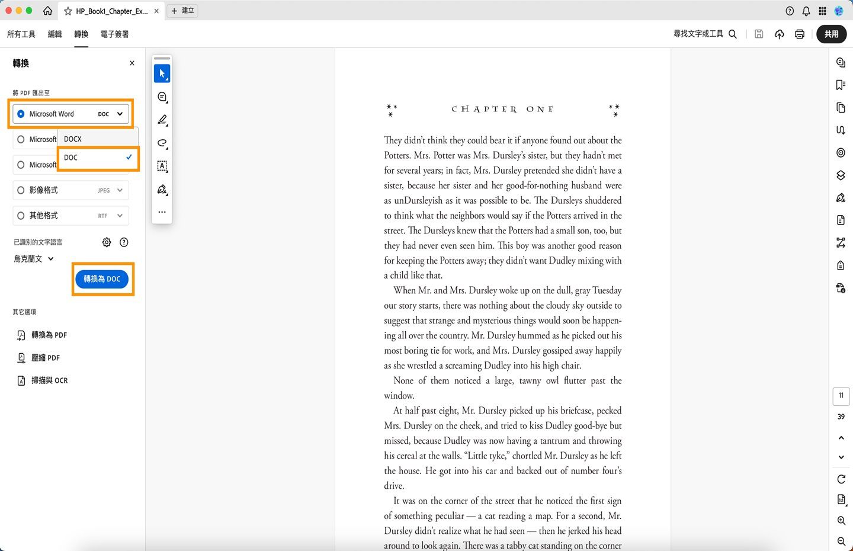Open the Comments panel on the right
The image size is (853, 551).
(841, 62)
